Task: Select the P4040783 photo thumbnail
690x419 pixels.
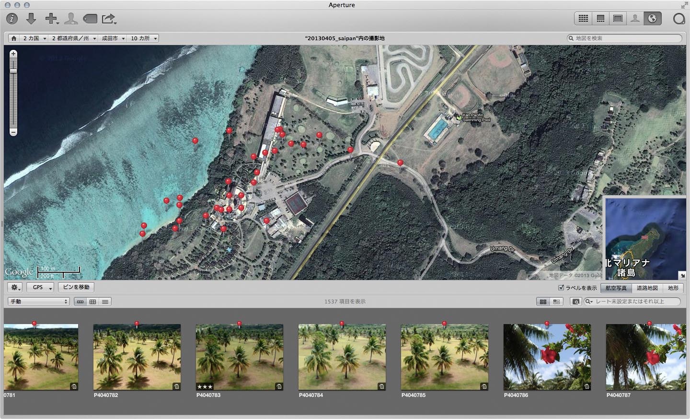Action: [239, 357]
